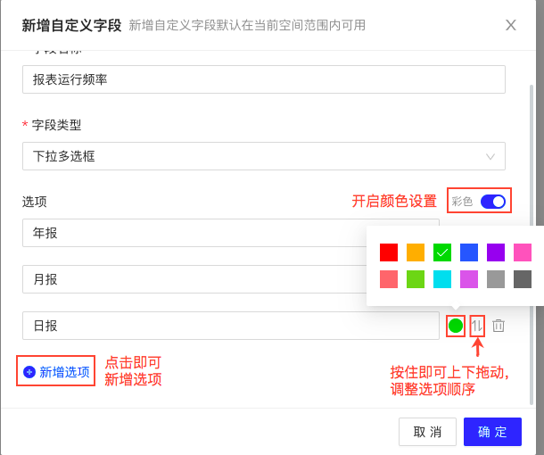
Task: Click the green color dot for 日报
Action: [455, 326]
